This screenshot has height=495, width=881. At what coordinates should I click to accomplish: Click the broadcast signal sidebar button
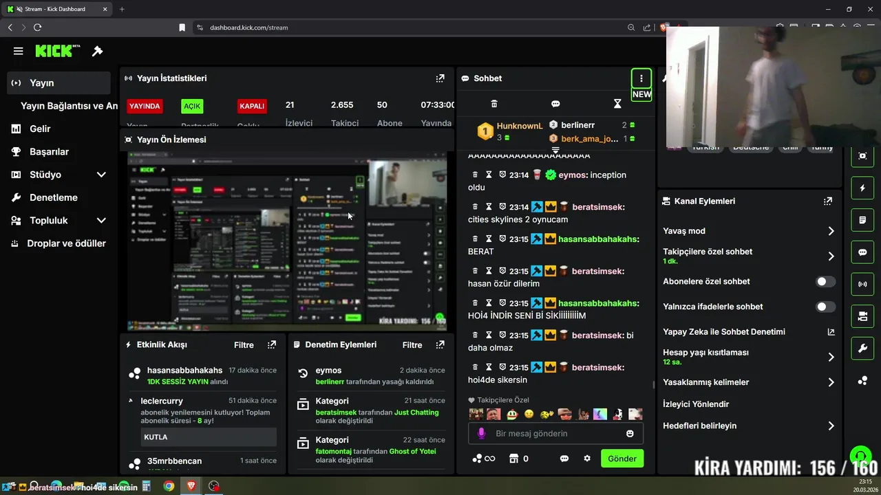click(x=862, y=284)
